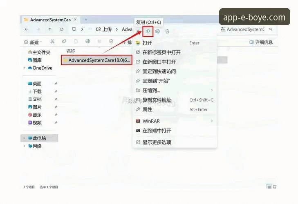Viewport: 298px width, 204px height.
Task: Go up one folder level
Action: (x=50, y=29)
